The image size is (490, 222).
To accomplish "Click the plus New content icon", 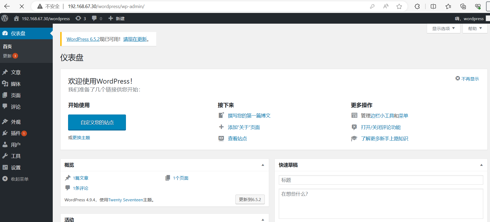I will click(x=111, y=18).
